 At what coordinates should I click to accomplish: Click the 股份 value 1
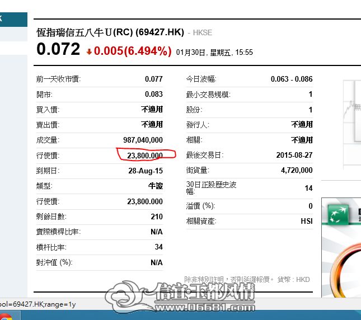[x=311, y=110]
